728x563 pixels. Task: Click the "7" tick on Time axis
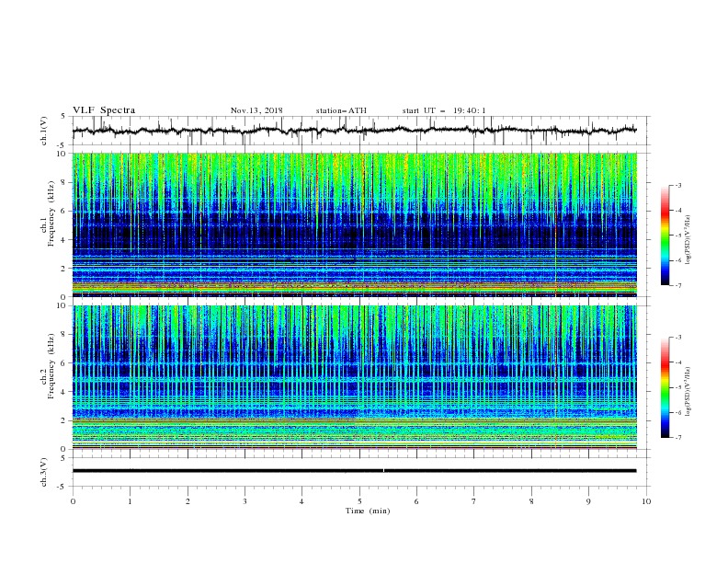[474, 501]
